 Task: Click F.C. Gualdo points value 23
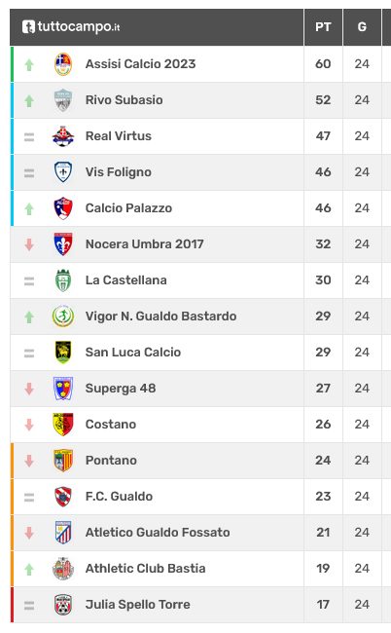(x=323, y=496)
